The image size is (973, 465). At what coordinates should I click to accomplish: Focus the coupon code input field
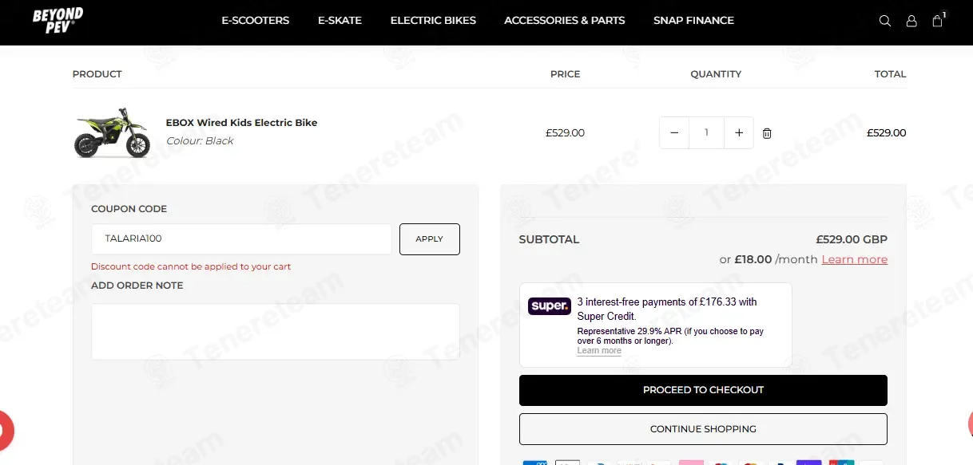pos(241,239)
